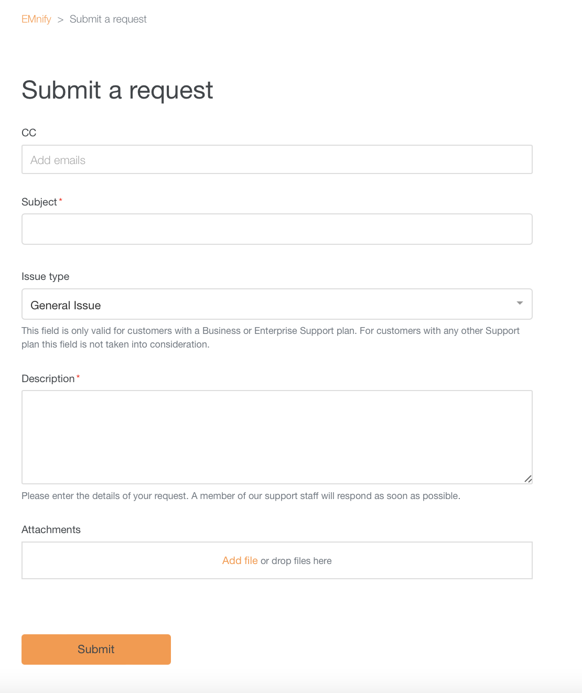
Task: Click the Description resize handle icon
Action: tap(529, 479)
